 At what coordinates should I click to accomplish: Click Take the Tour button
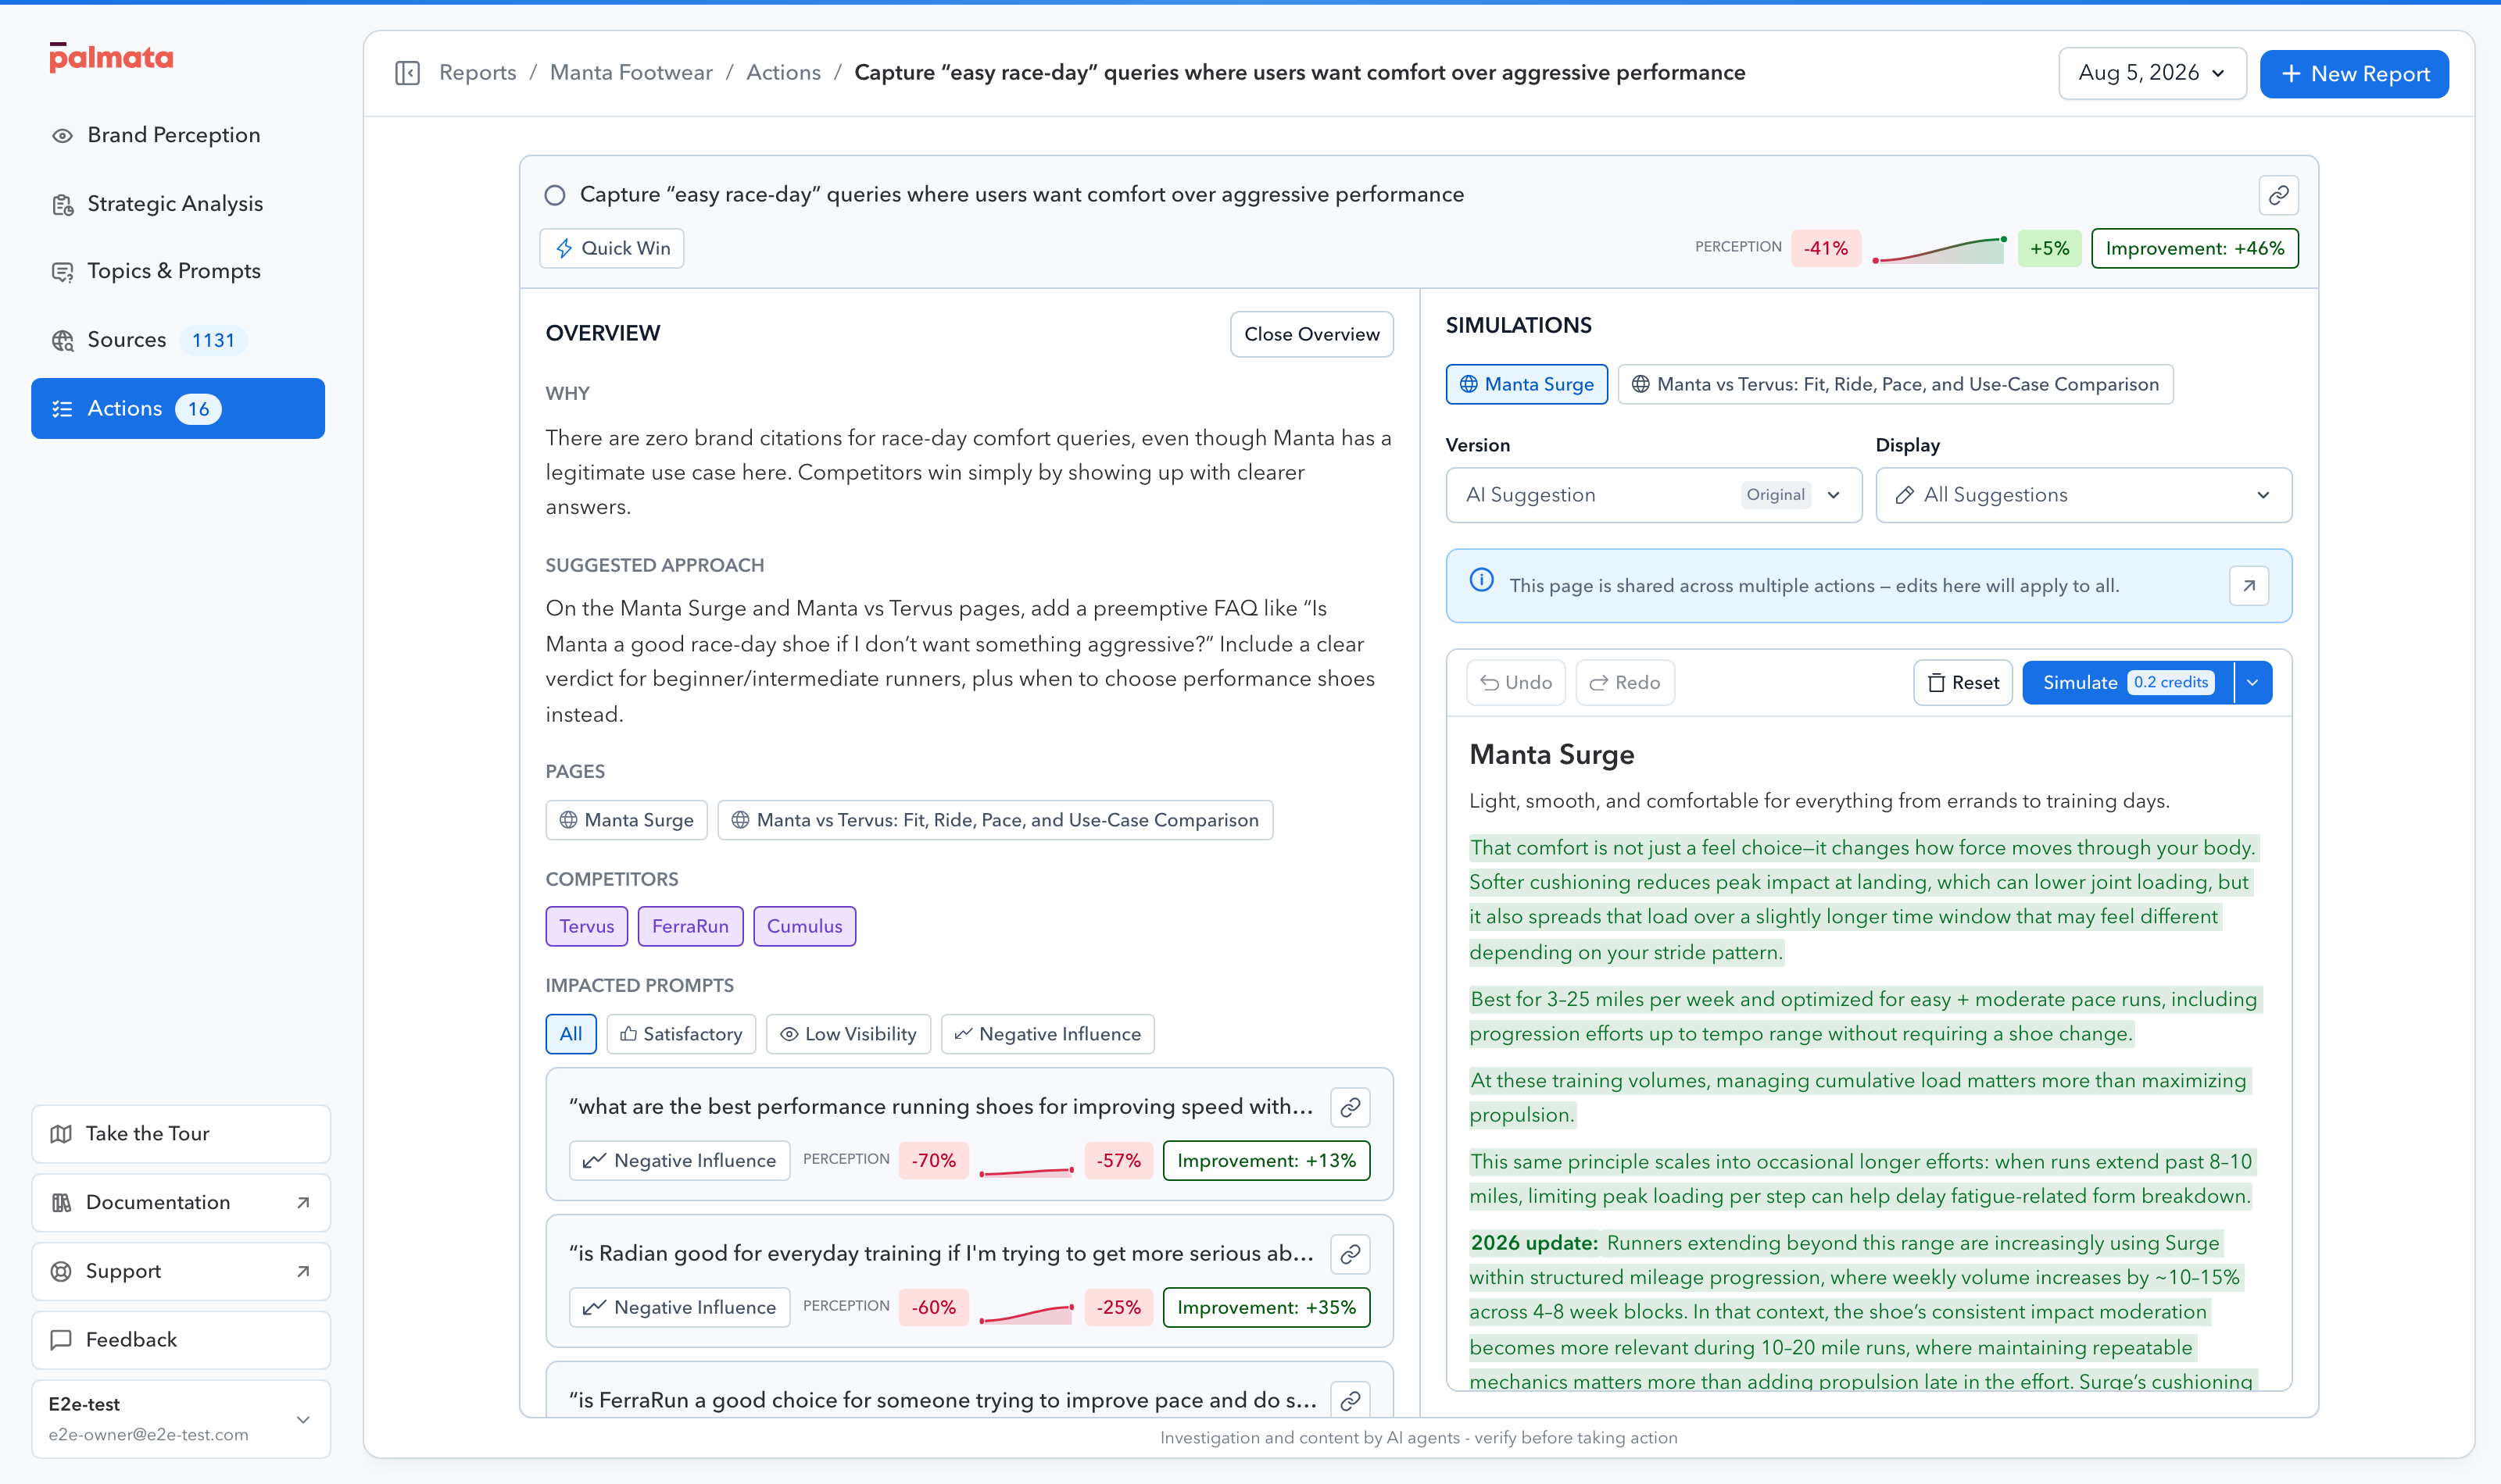(x=180, y=1133)
